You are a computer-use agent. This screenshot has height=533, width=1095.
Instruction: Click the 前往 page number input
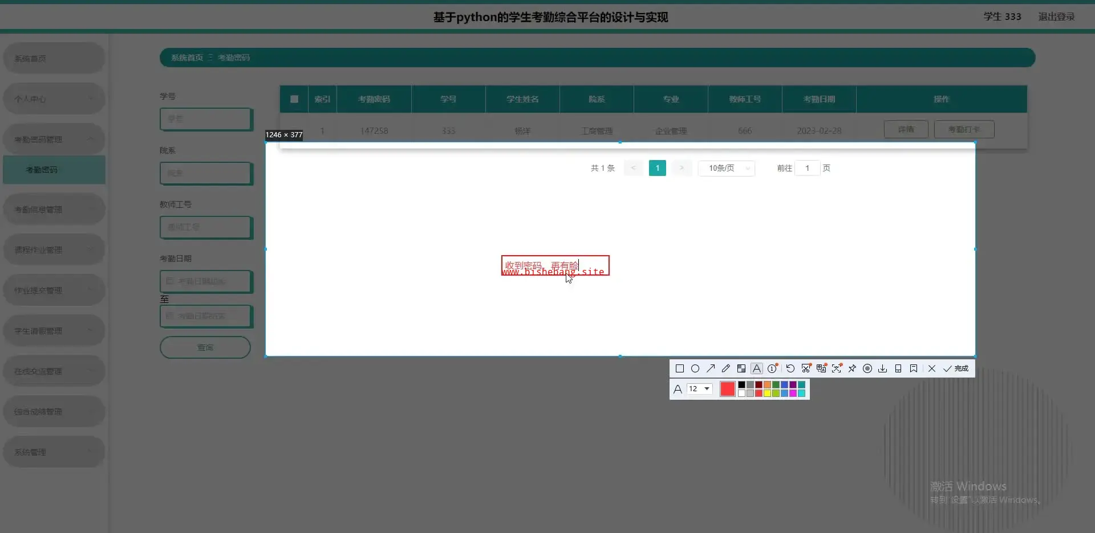coord(807,168)
